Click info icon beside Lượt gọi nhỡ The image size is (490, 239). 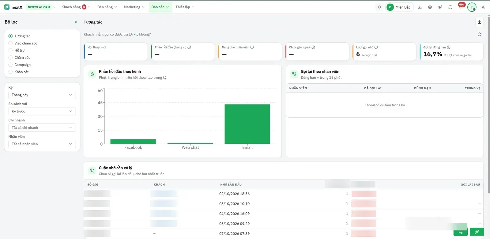pyautogui.click(x=376, y=47)
